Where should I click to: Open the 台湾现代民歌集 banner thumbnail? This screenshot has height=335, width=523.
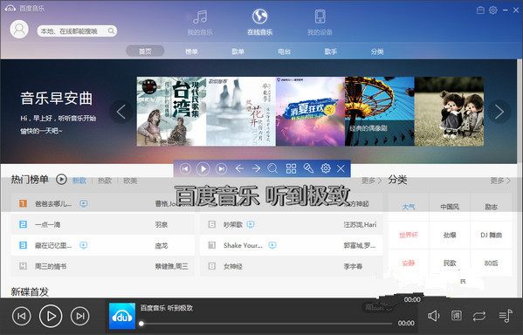[171, 112]
